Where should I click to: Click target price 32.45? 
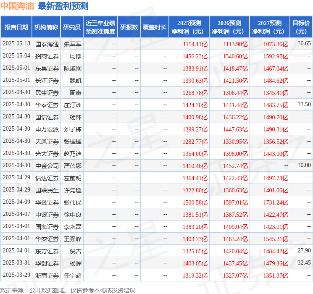[304, 262]
